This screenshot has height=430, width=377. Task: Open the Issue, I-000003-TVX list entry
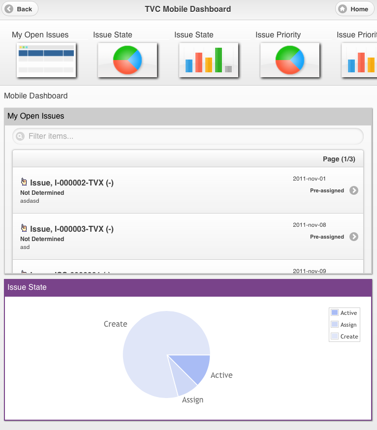point(72,229)
